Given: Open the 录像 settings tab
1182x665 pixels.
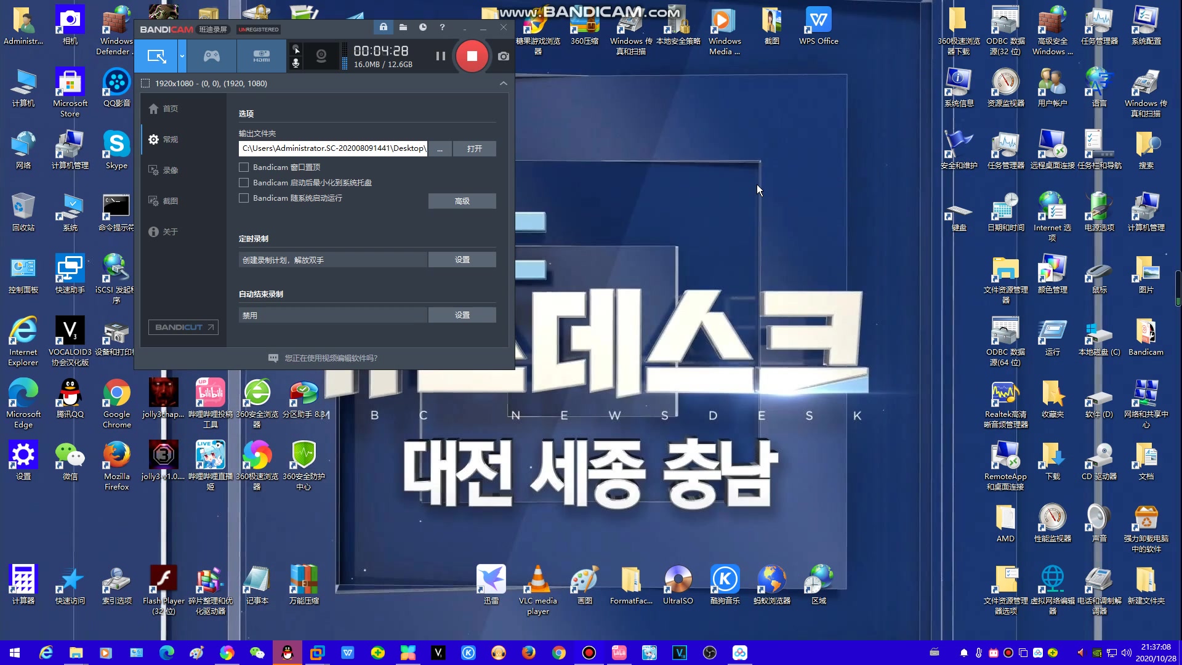Looking at the screenshot, I should [x=171, y=171].
